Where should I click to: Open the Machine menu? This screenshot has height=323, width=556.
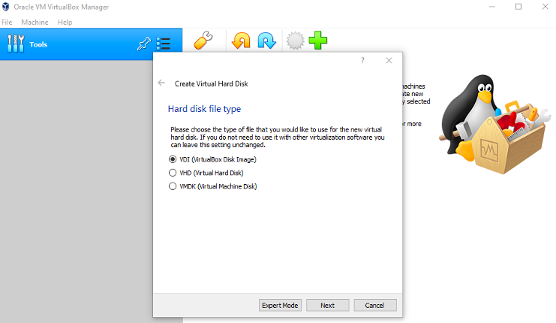pos(35,22)
